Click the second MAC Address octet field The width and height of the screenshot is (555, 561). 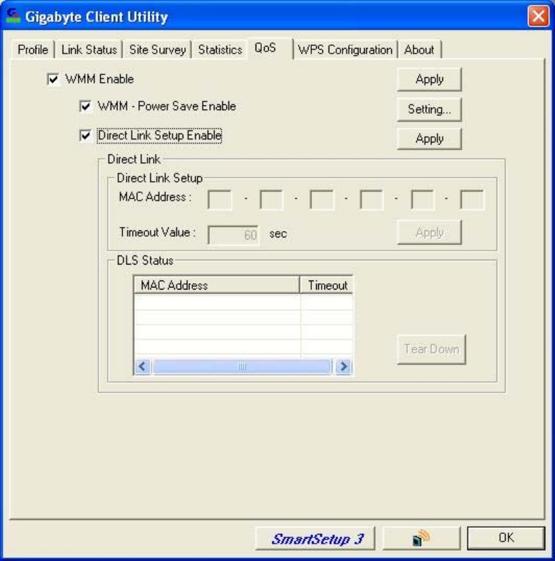pyautogui.click(x=271, y=199)
